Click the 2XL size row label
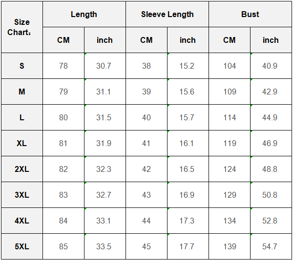Image resolution: width=293 pixels, height=261 pixels. [22, 169]
